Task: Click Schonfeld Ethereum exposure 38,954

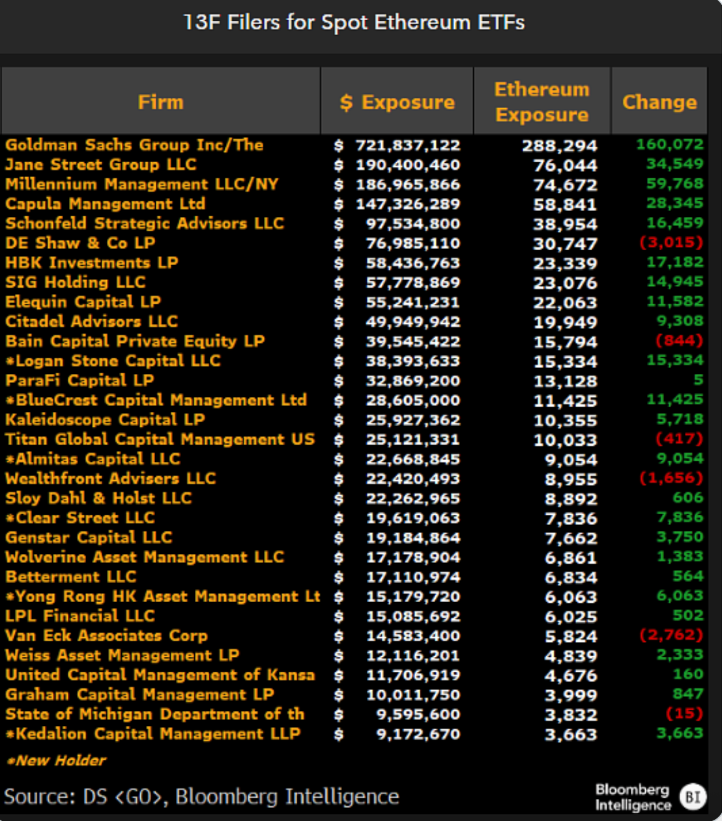Action: 566,223
